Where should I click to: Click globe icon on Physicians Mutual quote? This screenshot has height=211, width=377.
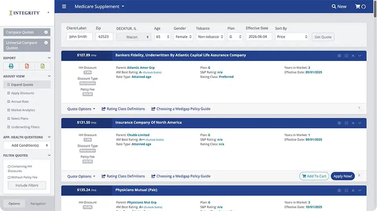(x=339, y=190)
